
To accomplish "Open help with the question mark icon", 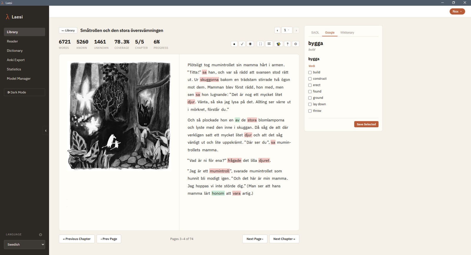I will (x=288, y=44).
